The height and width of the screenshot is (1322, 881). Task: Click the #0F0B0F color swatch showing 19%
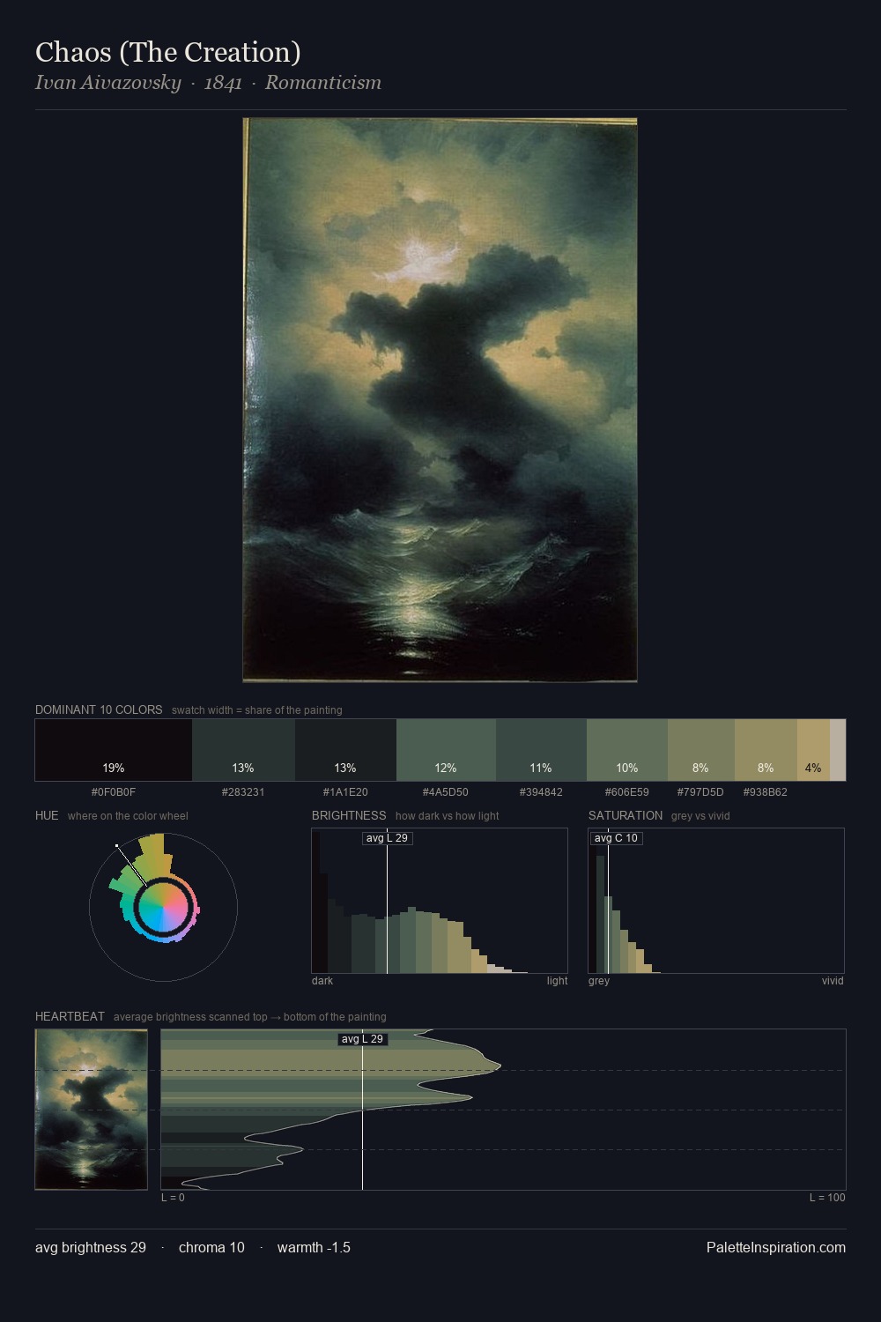pyautogui.click(x=114, y=750)
